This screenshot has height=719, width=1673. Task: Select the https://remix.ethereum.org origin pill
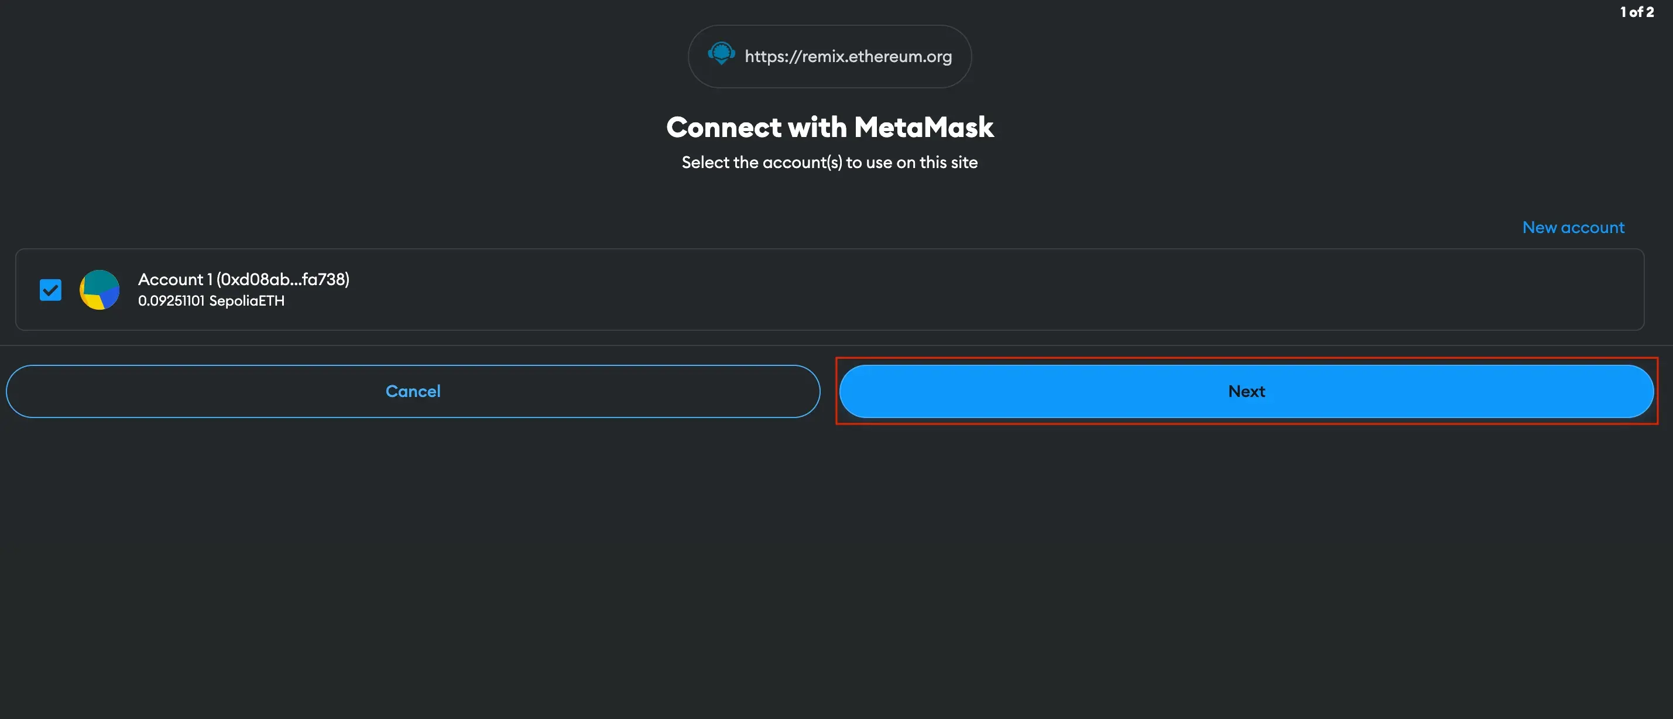pyautogui.click(x=829, y=57)
